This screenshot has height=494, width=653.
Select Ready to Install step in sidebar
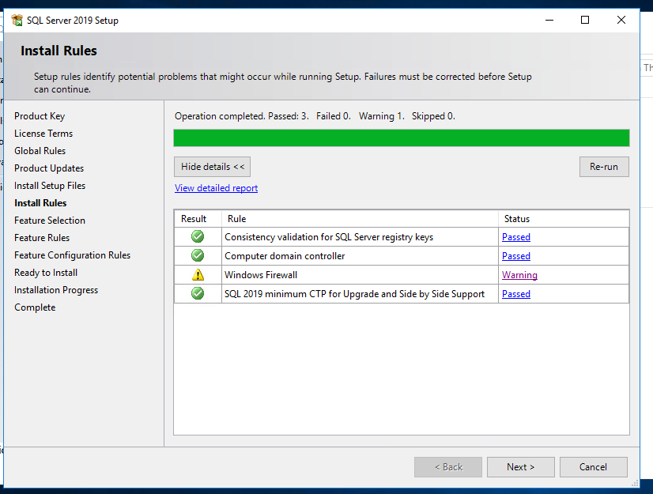46,273
